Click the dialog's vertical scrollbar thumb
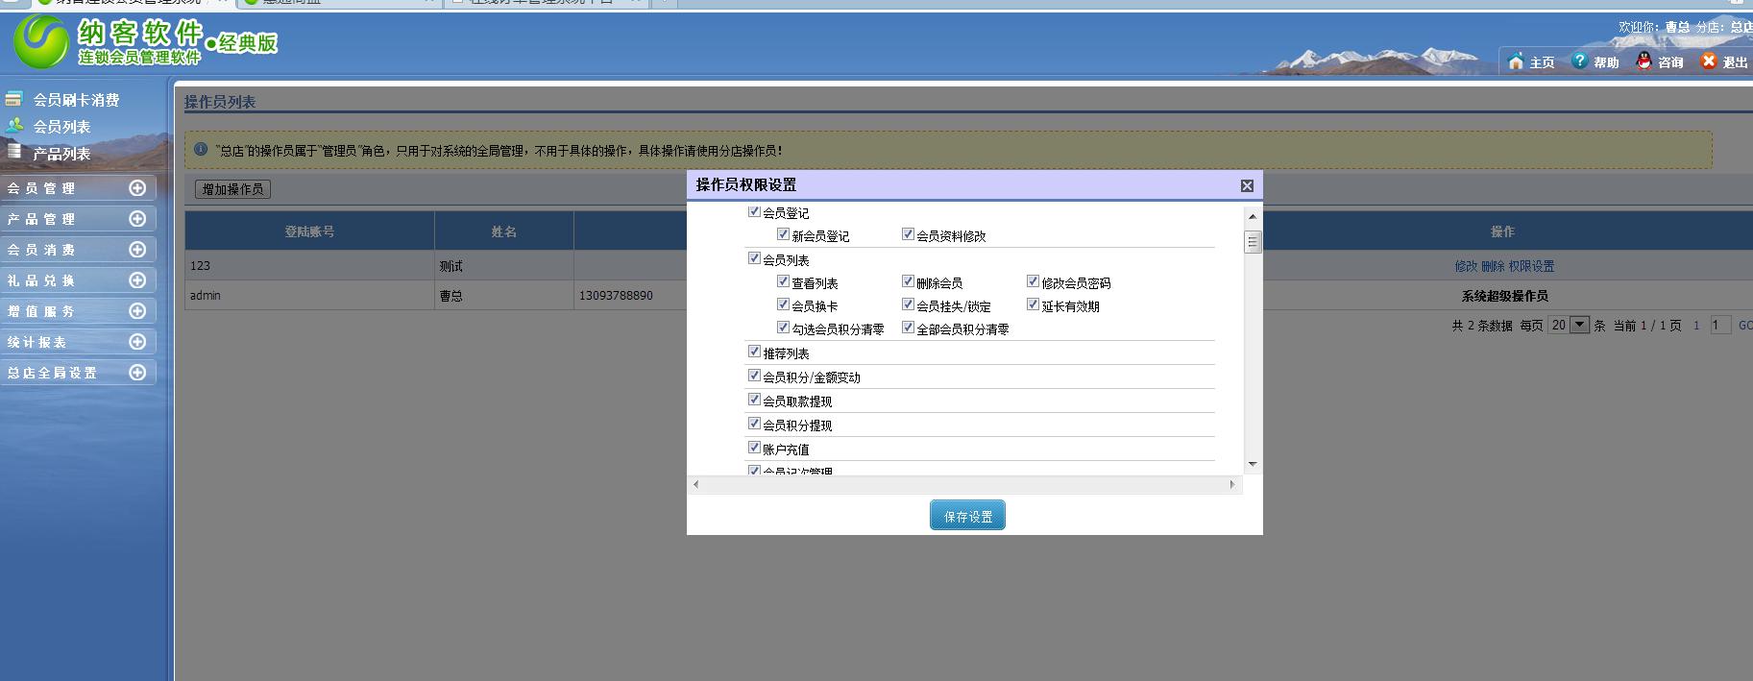This screenshot has width=1753, height=681. (1253, 242)
